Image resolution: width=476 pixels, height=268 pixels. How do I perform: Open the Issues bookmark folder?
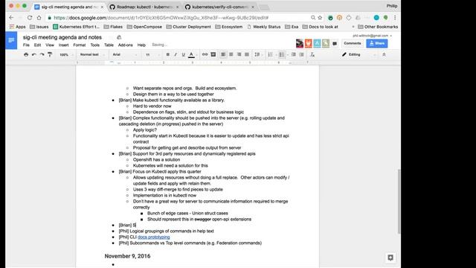pyautogui.click(x=39, y=27)
